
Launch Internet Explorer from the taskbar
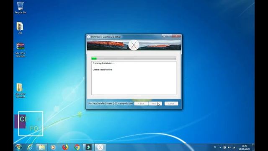[x=30, y=147]
